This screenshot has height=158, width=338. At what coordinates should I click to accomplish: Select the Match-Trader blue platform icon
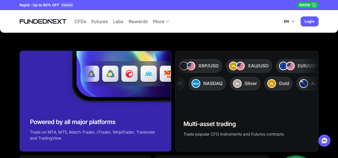click(x=149, y=74)
